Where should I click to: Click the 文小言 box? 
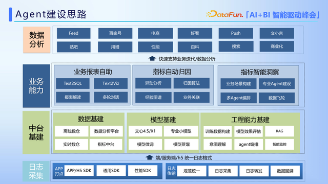pos(277,33)
